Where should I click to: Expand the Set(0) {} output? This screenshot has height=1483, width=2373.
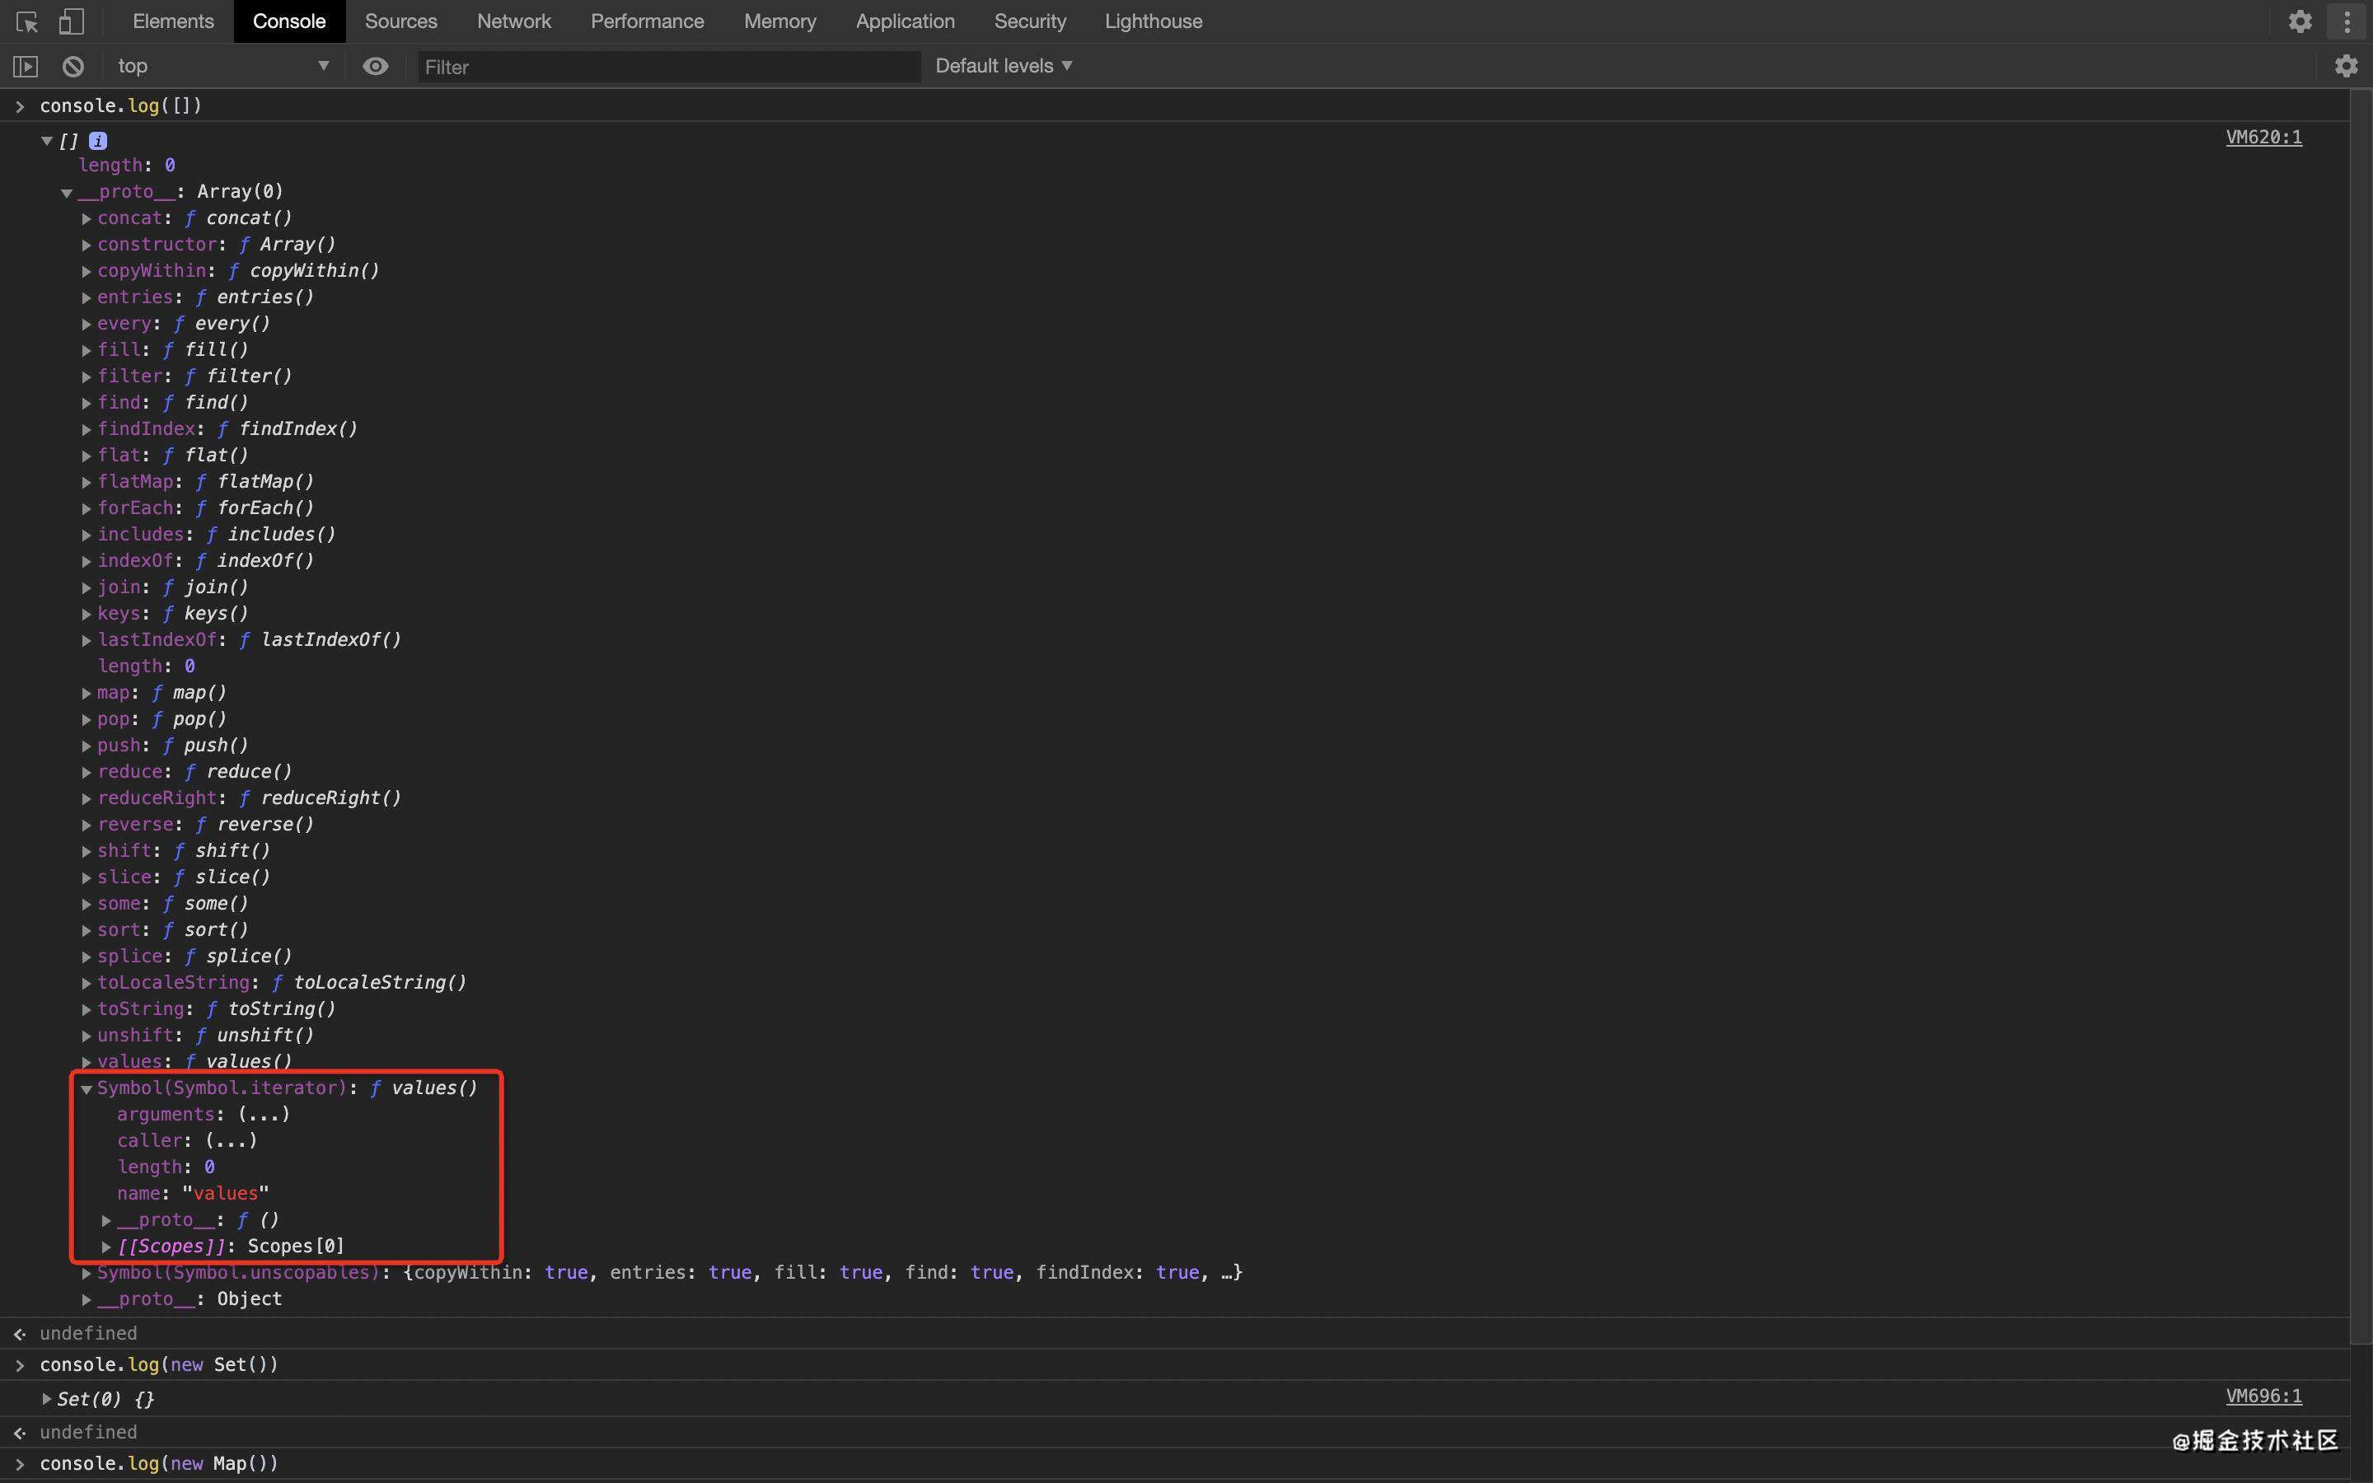(x=46, y=1399)
